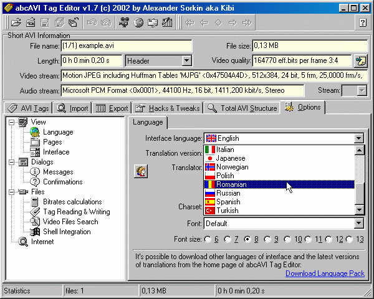The image size is (374, 299).
Task: Open Video Files Search settings
Action: pyautogui.click(x=70, y=222)
